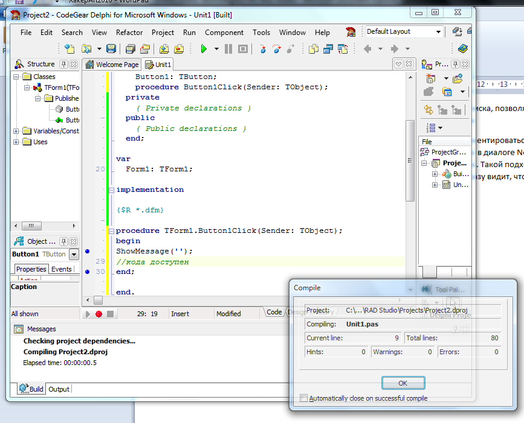Click the Step Over debug icon
This screenshot has height=423, width=524.
pos(277,49)
